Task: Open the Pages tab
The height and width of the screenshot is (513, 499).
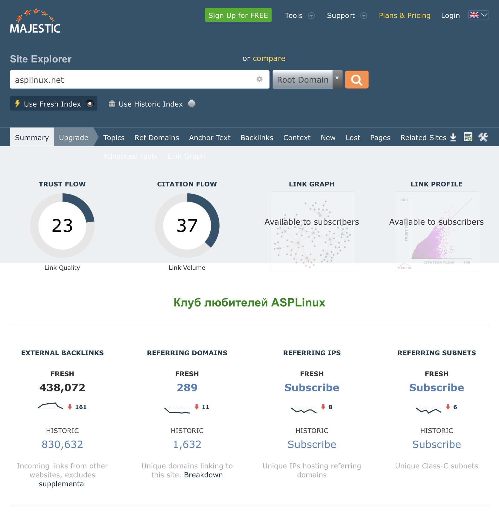Action: tap(380, 137)
